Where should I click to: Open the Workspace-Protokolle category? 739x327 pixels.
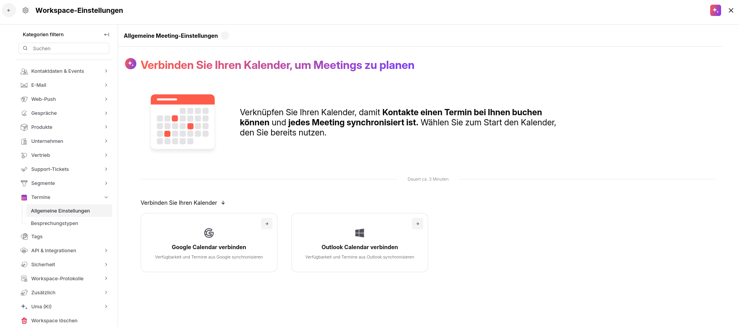point(65,279)
